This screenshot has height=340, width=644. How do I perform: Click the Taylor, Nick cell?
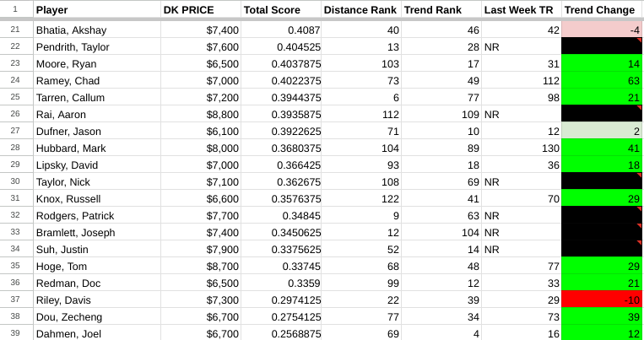(97, 181)
